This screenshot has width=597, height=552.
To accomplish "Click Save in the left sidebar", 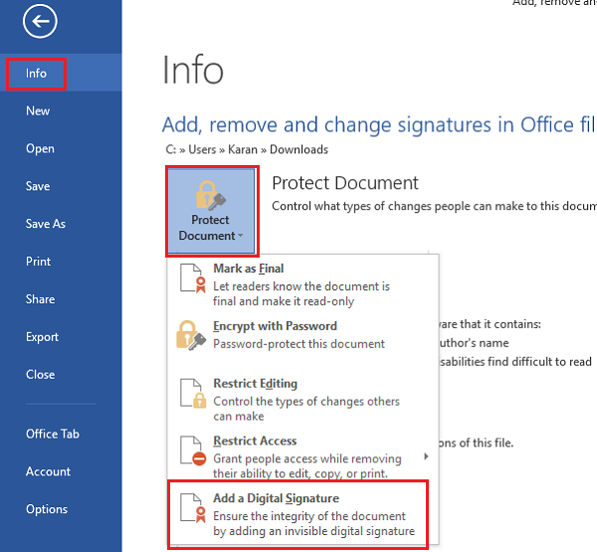I will 38,186.
